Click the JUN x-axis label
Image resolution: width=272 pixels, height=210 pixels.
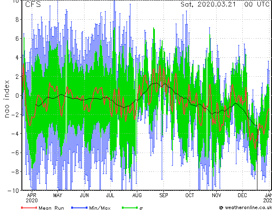pyautogui.click(x=85, y=195)
